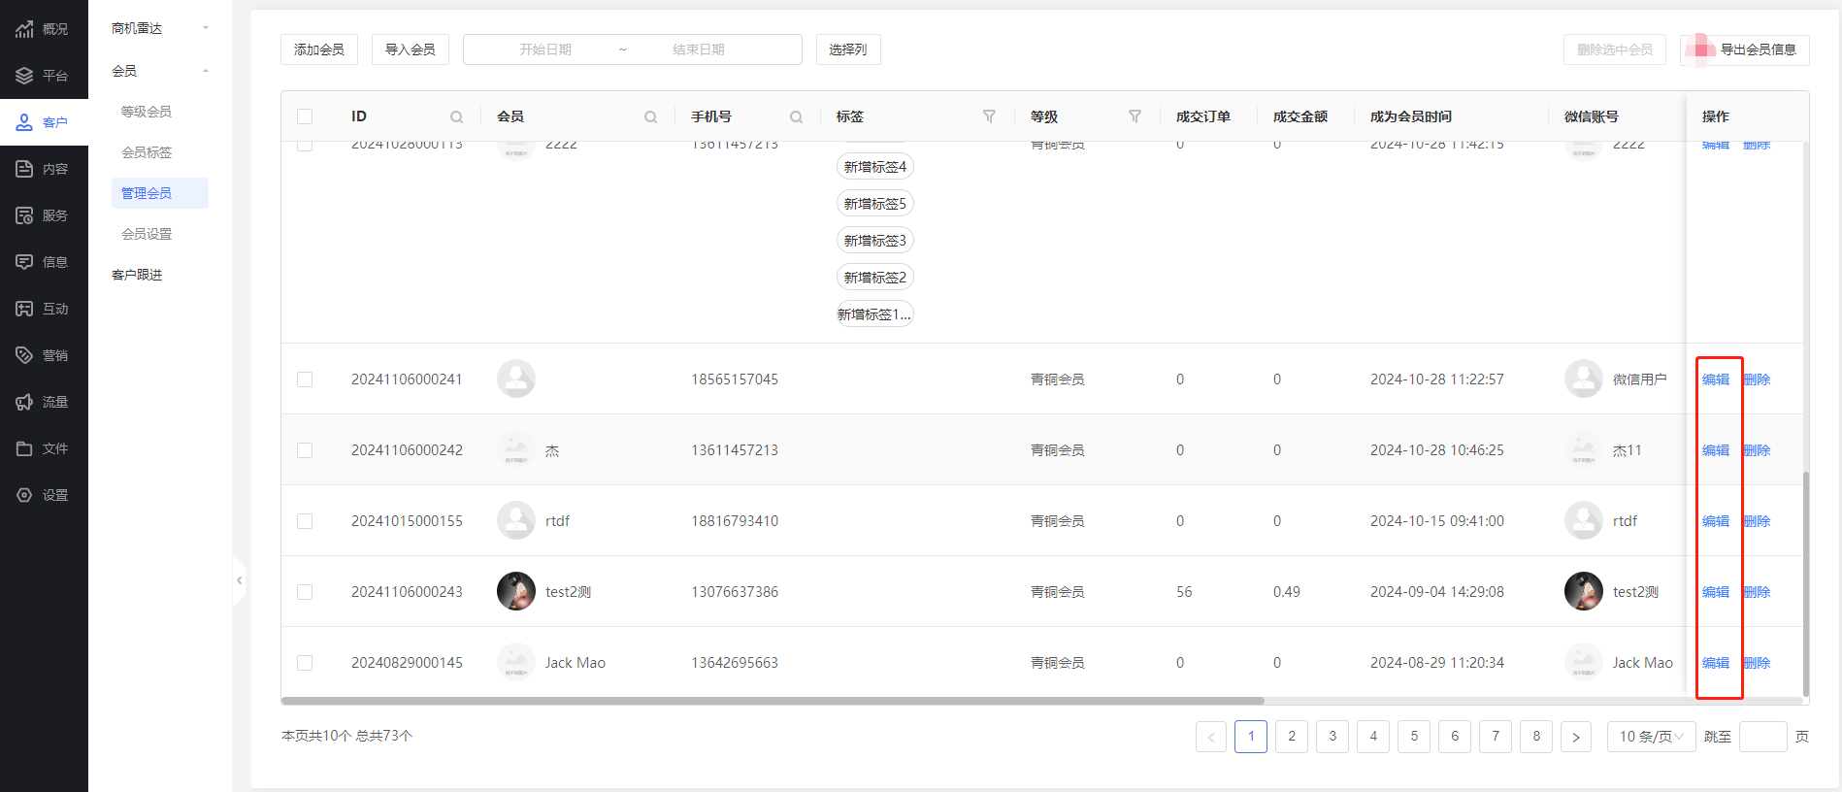Delete the Jack Mao member row
This screenshot has height=792, width=1842.
pos(1757,663)
